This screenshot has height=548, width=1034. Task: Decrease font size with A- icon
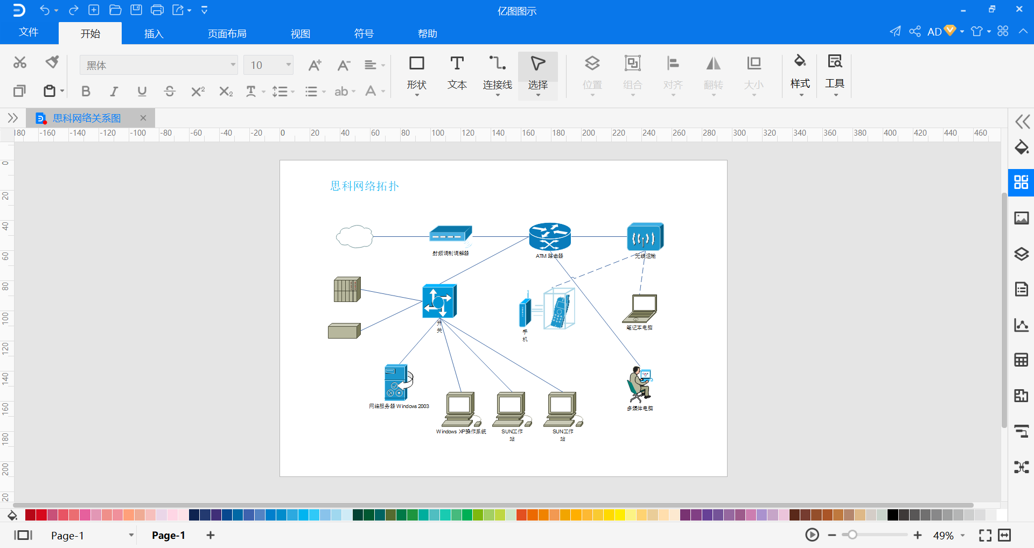[x=344, y=65]
